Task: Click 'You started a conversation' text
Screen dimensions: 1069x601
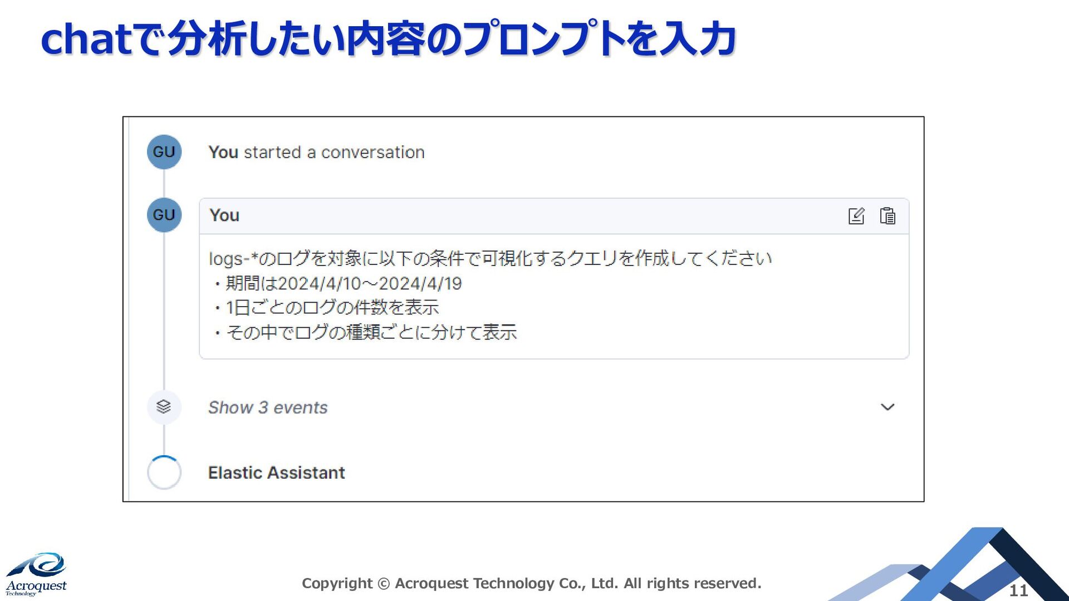Action: tap(316, 152)
